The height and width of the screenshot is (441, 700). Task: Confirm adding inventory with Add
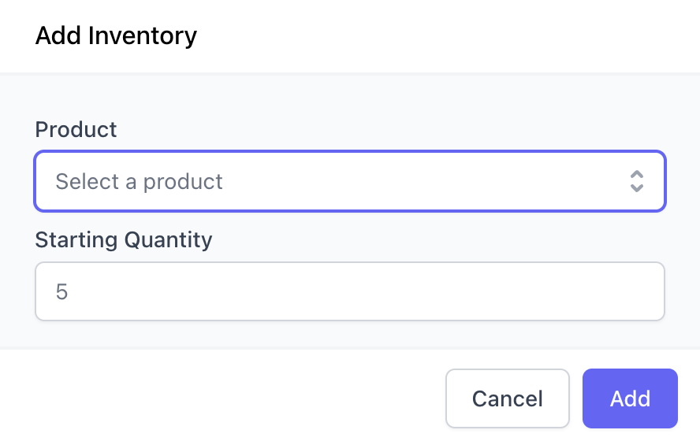pos(630,398)
